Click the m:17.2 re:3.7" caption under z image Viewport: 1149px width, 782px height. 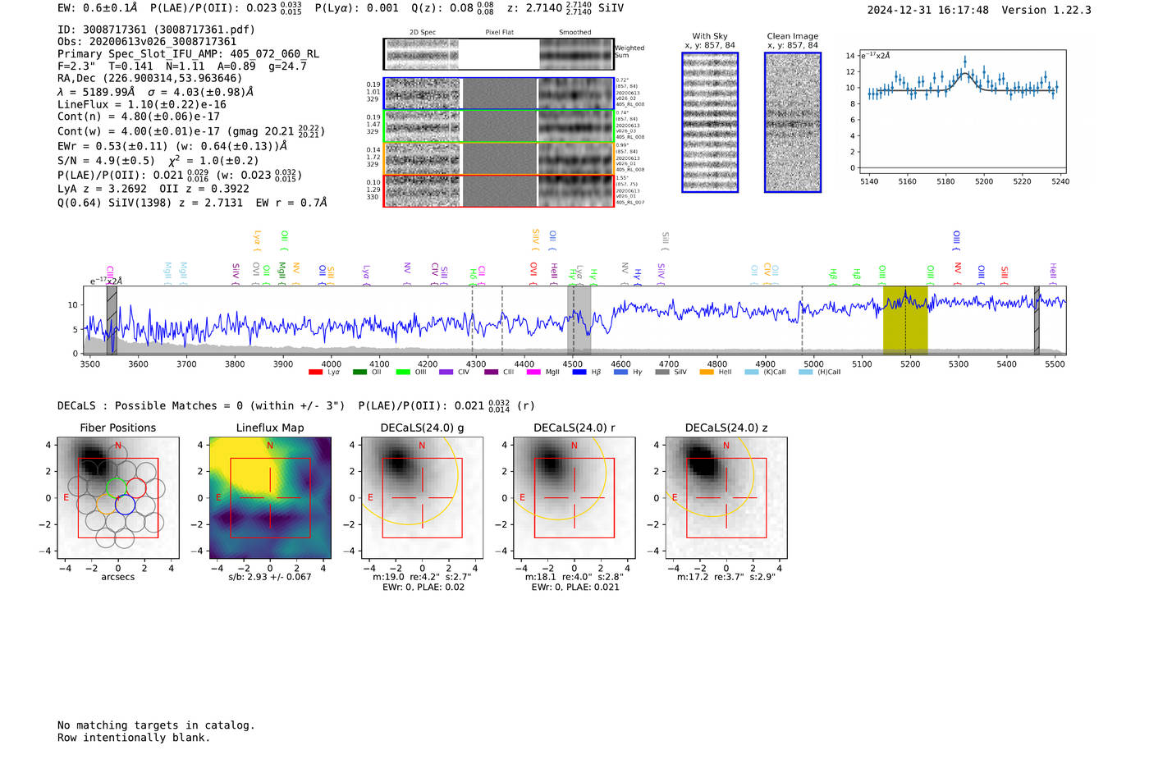point(726,577)
